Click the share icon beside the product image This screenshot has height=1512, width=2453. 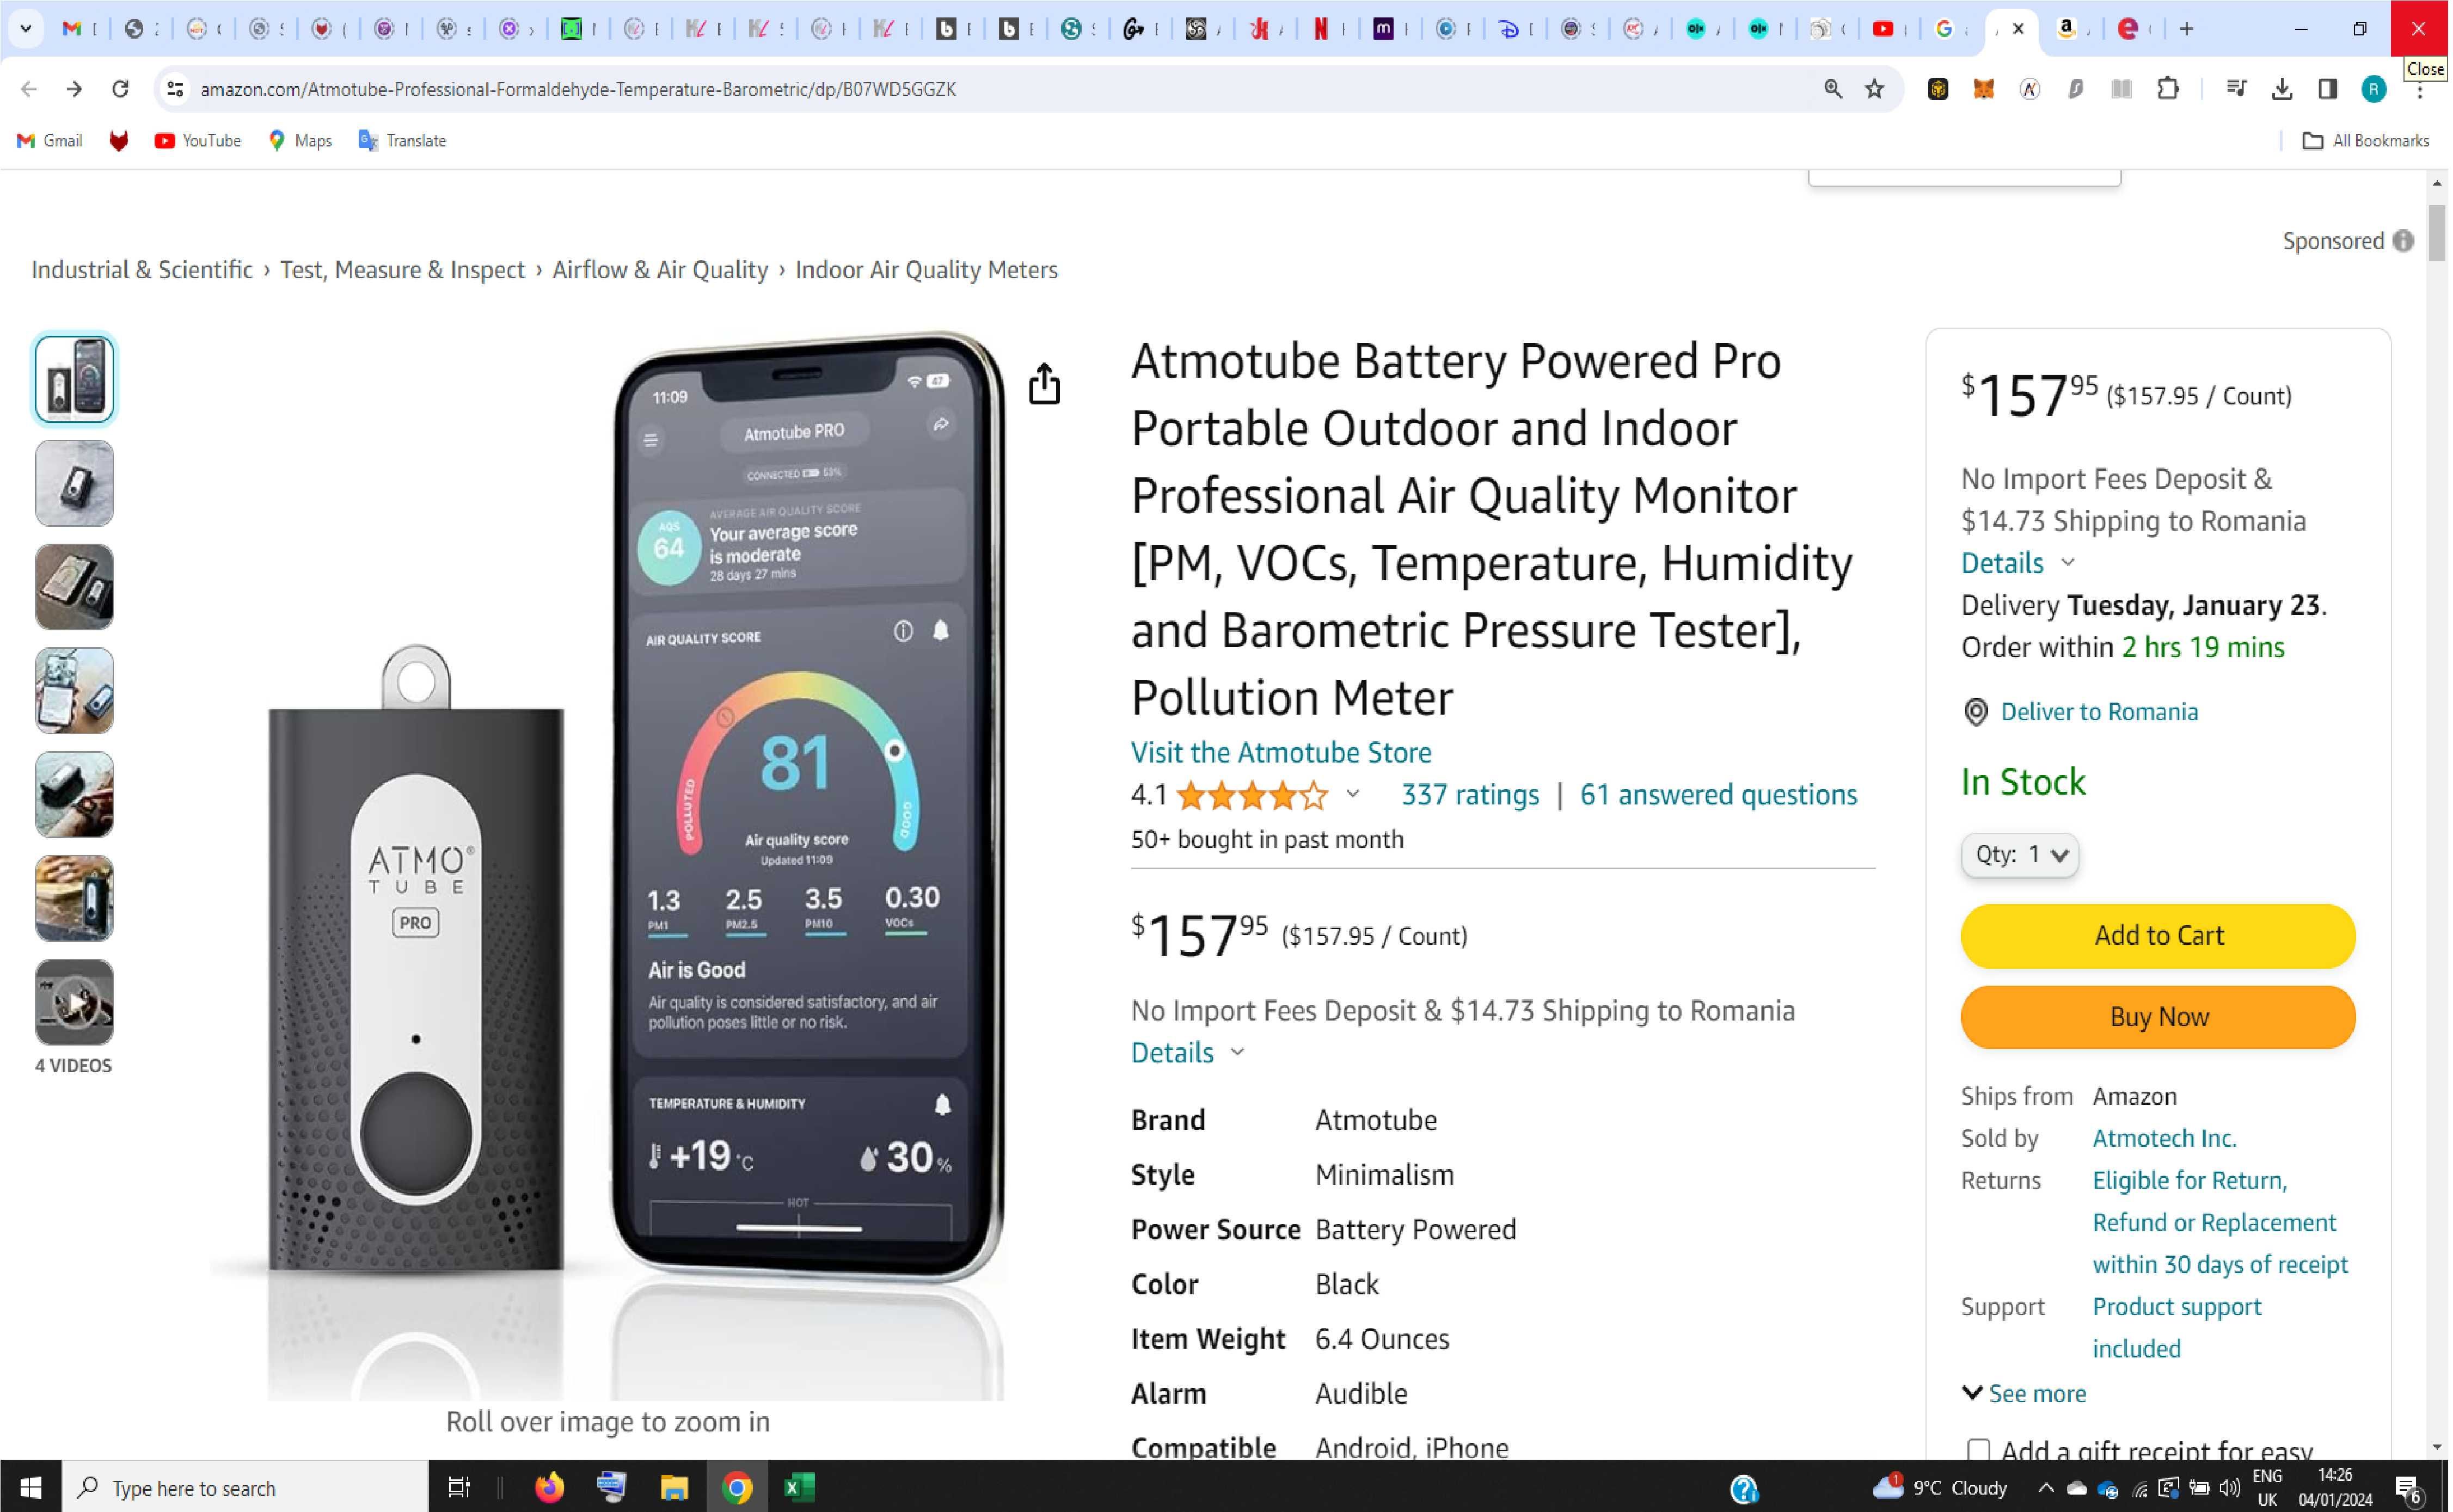click(1044, 383)
